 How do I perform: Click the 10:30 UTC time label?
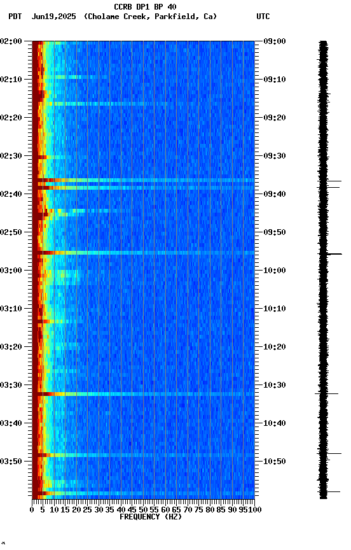tap(275, 385)
